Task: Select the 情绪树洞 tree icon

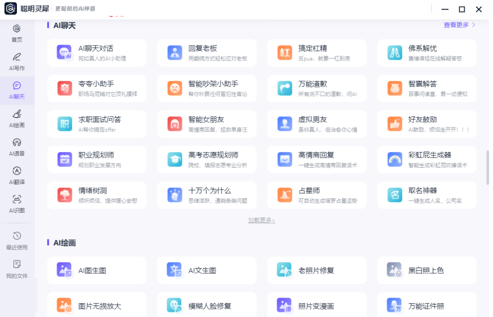Action: click(64, 195)
